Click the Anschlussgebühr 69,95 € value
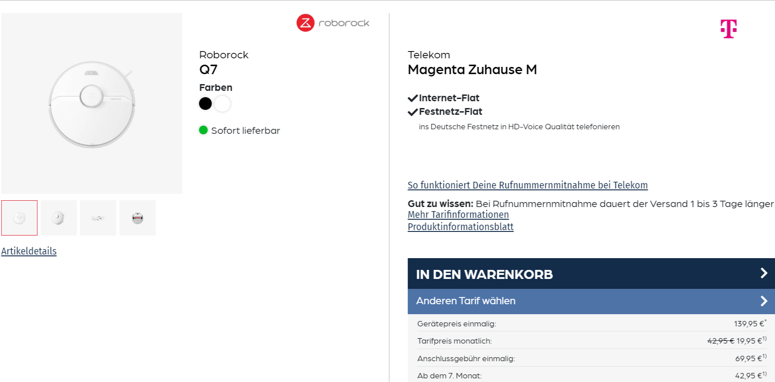The image size is (775, 382). (751, 358)
